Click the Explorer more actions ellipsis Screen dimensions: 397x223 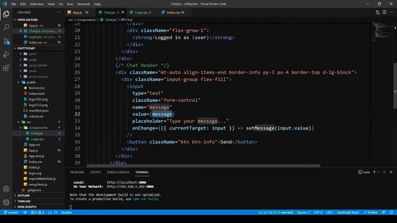pos(58,12)
